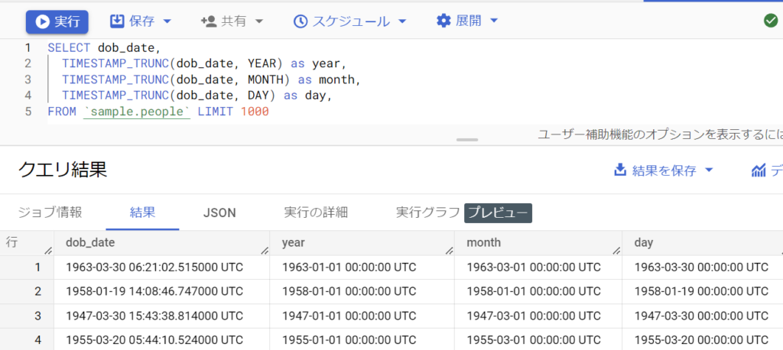Expand the 共有 dropdown arrow
This screenshot has width=783, height=350.
click(x=258, y=21)
